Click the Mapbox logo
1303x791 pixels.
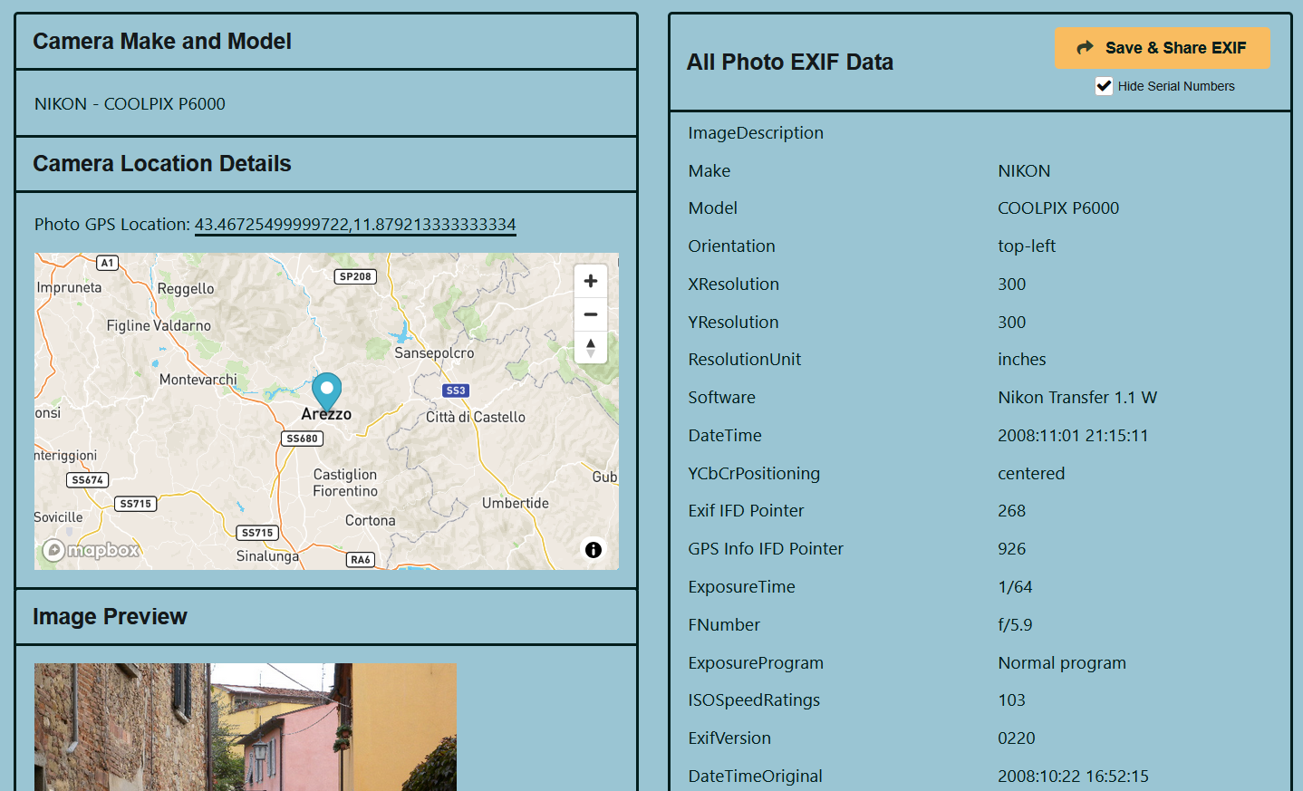click(92, 550)
